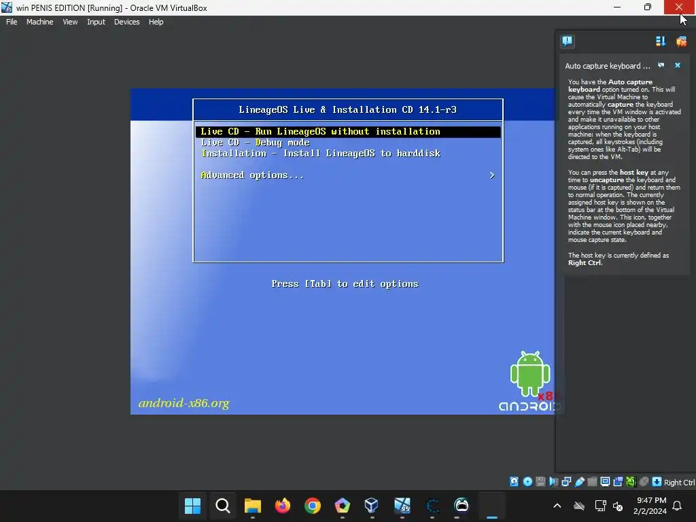Screen dimensions: 696x522
Task: Click the Auto capture keyboard notification title
Action: click(x=607, y=66)
